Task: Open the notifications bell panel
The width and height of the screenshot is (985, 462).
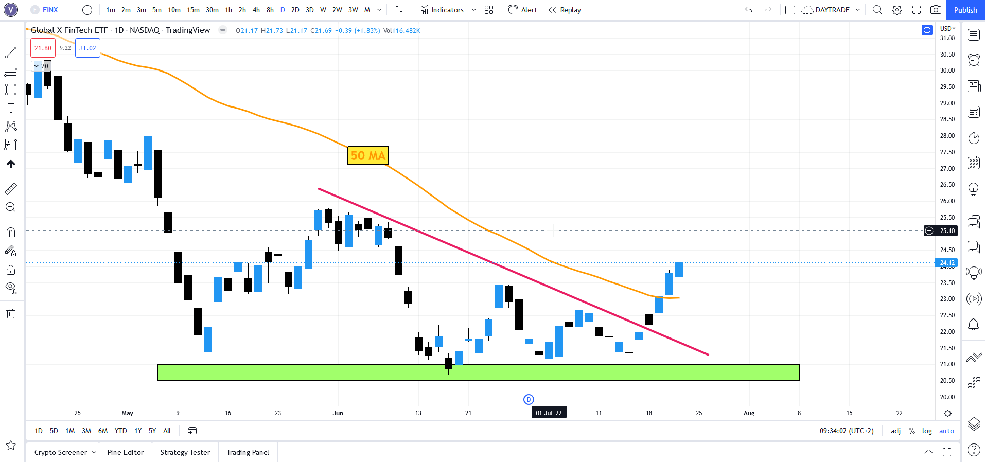Action: [x=974, y=324]
